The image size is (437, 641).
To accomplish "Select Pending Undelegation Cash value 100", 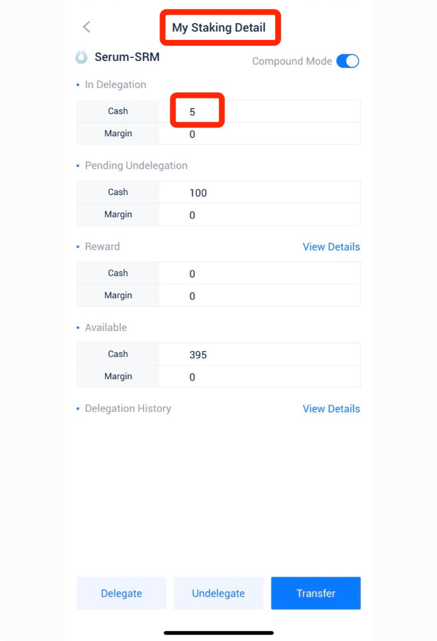I will click(x=198, y=193).
